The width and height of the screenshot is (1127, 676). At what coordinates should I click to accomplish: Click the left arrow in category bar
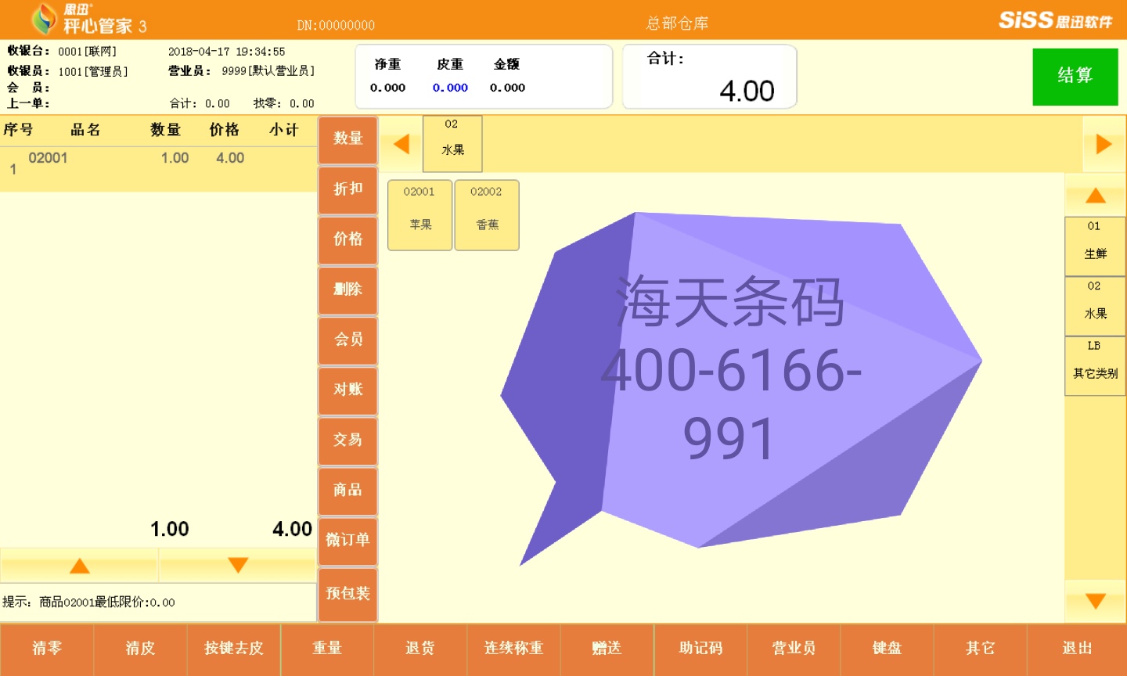[401, 144]
